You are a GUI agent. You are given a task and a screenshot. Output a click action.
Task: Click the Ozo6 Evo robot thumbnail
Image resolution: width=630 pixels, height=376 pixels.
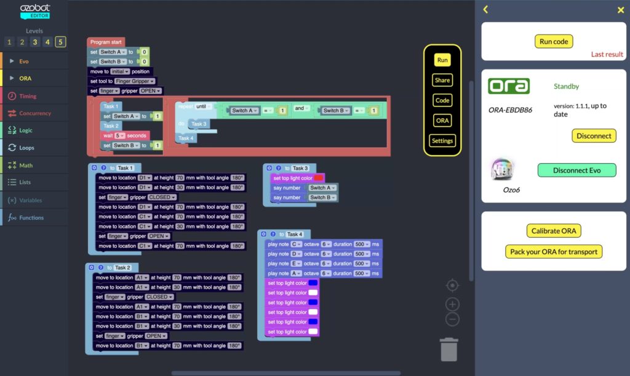coord(502,169)
